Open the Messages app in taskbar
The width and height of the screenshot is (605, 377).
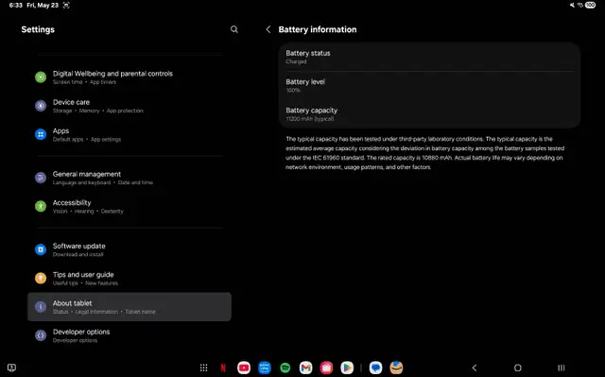tap(375, 368)
